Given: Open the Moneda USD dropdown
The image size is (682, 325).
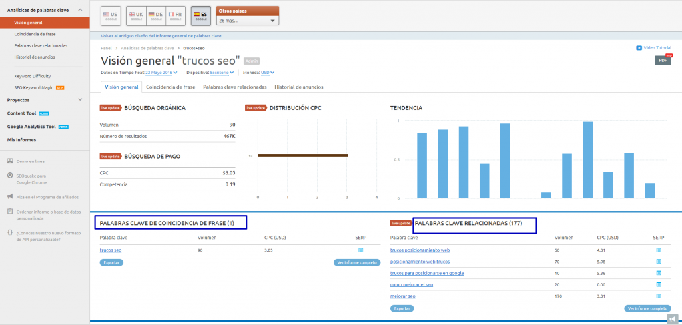Looking at the screenshot, I should click(268, 73).
